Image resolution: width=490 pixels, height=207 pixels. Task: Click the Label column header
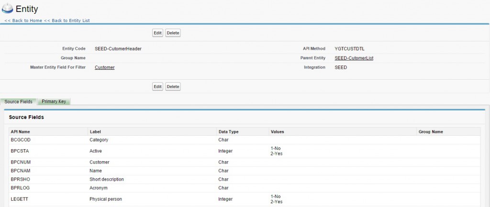[x=95, y=131]
